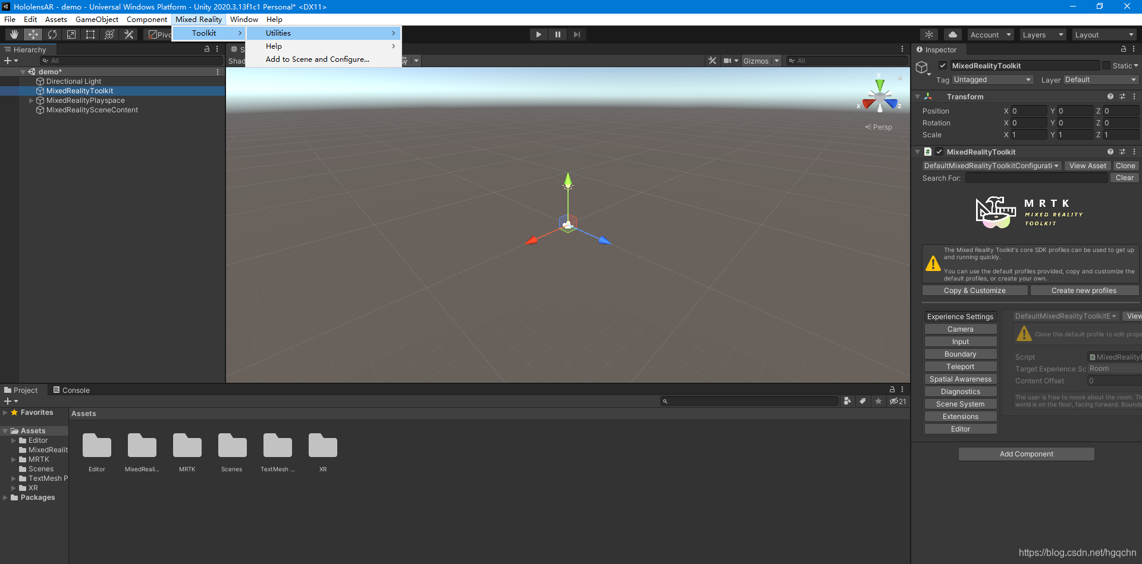Select the Move tool
This screenshot has height=564, width=1142.
(x=33, y=34)
